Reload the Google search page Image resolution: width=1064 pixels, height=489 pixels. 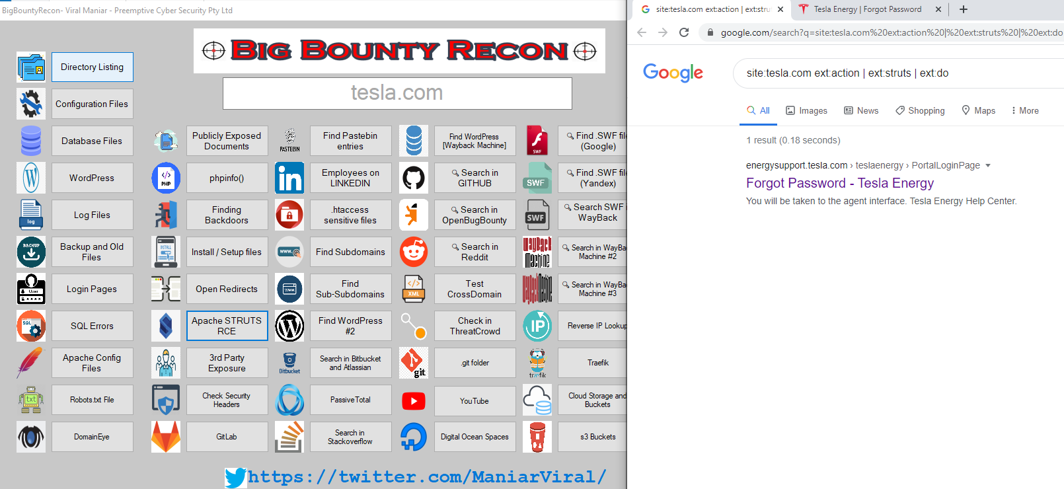pos(684,32)
